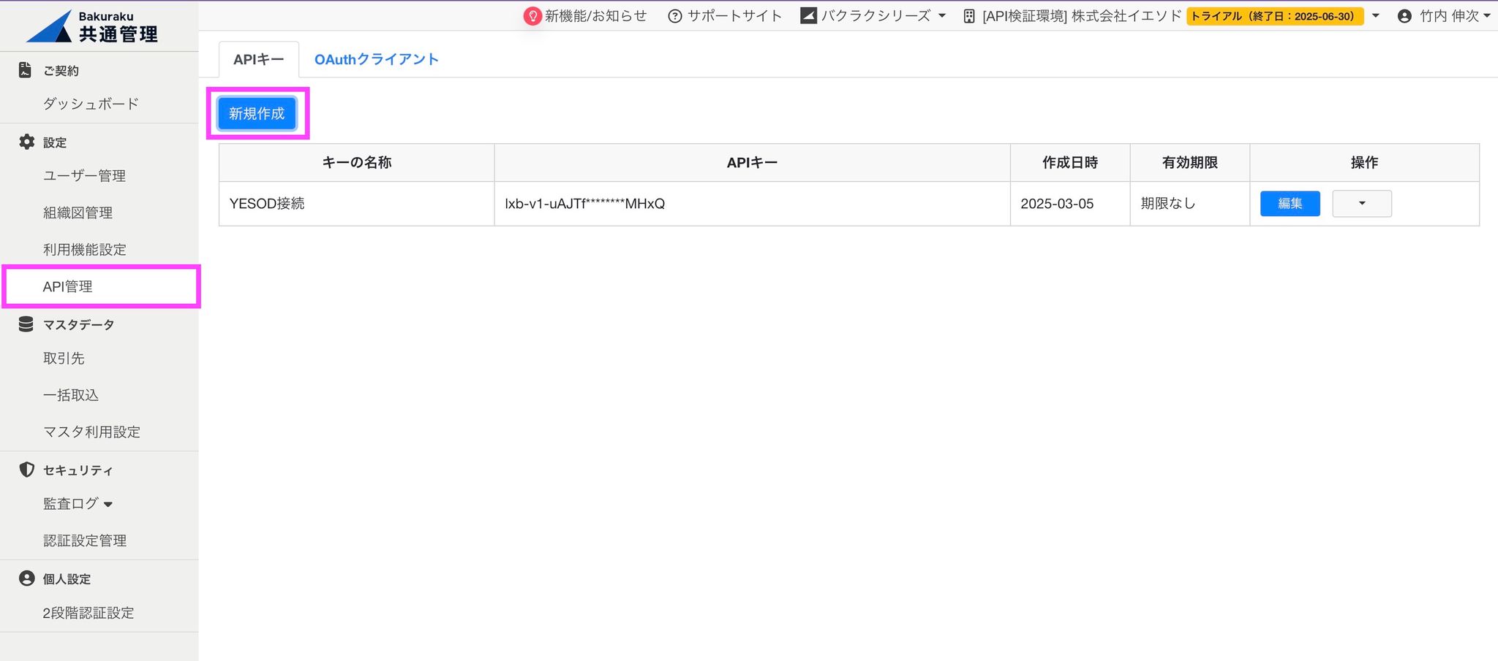Click the 新機能/お知らせ lightbulb icon
Image resolution: width=1498 pixels, height=661 pixels.
(x=533, y=15)
